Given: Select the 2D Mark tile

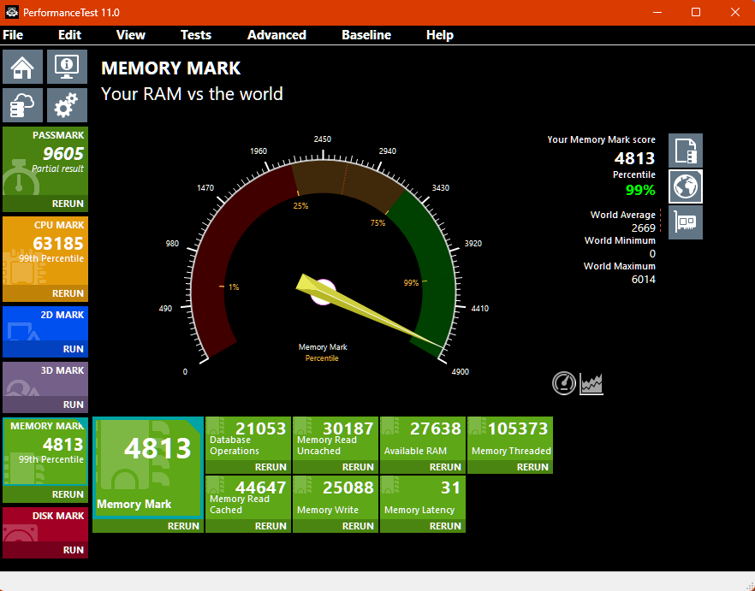Looking at the screenshot, I should (x=45, y=323).
